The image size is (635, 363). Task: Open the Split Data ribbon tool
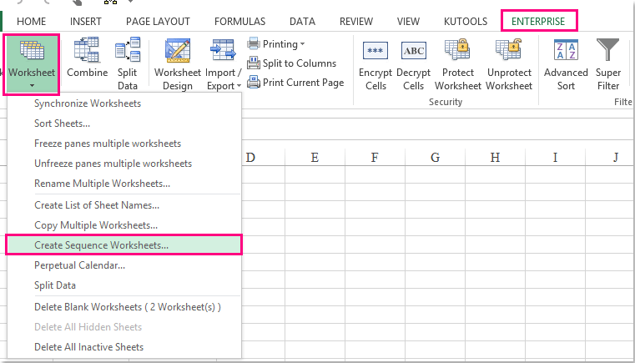(x=128, y=53)
